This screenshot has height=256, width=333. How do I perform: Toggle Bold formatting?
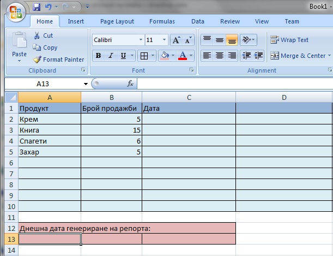pyautogui.click(x=98, y=56)
